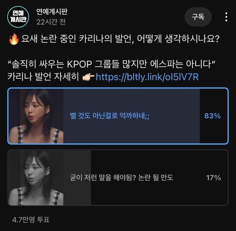Open the bltly.link URL in the post
236x231 pixels.
click(x=147, y=77)
